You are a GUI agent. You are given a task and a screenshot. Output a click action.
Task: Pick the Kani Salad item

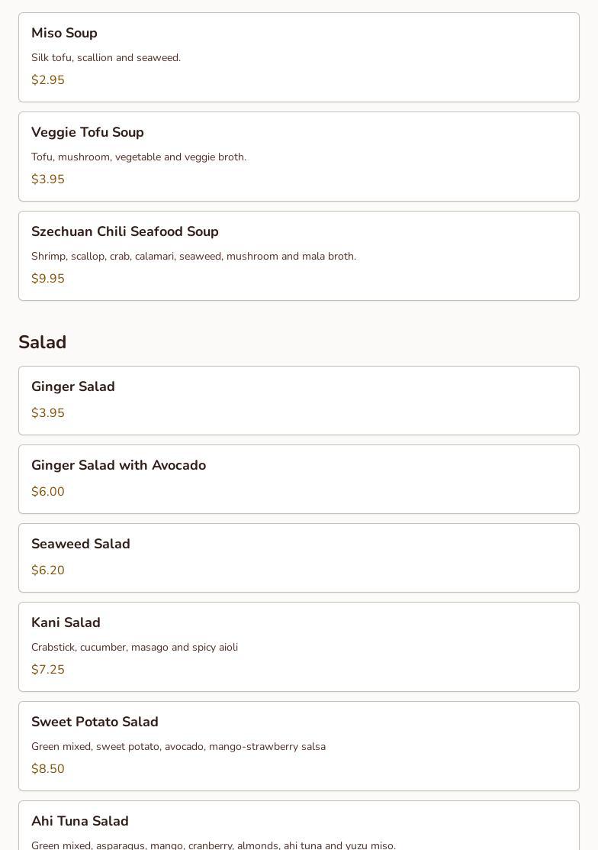click(x=299, y=647)
